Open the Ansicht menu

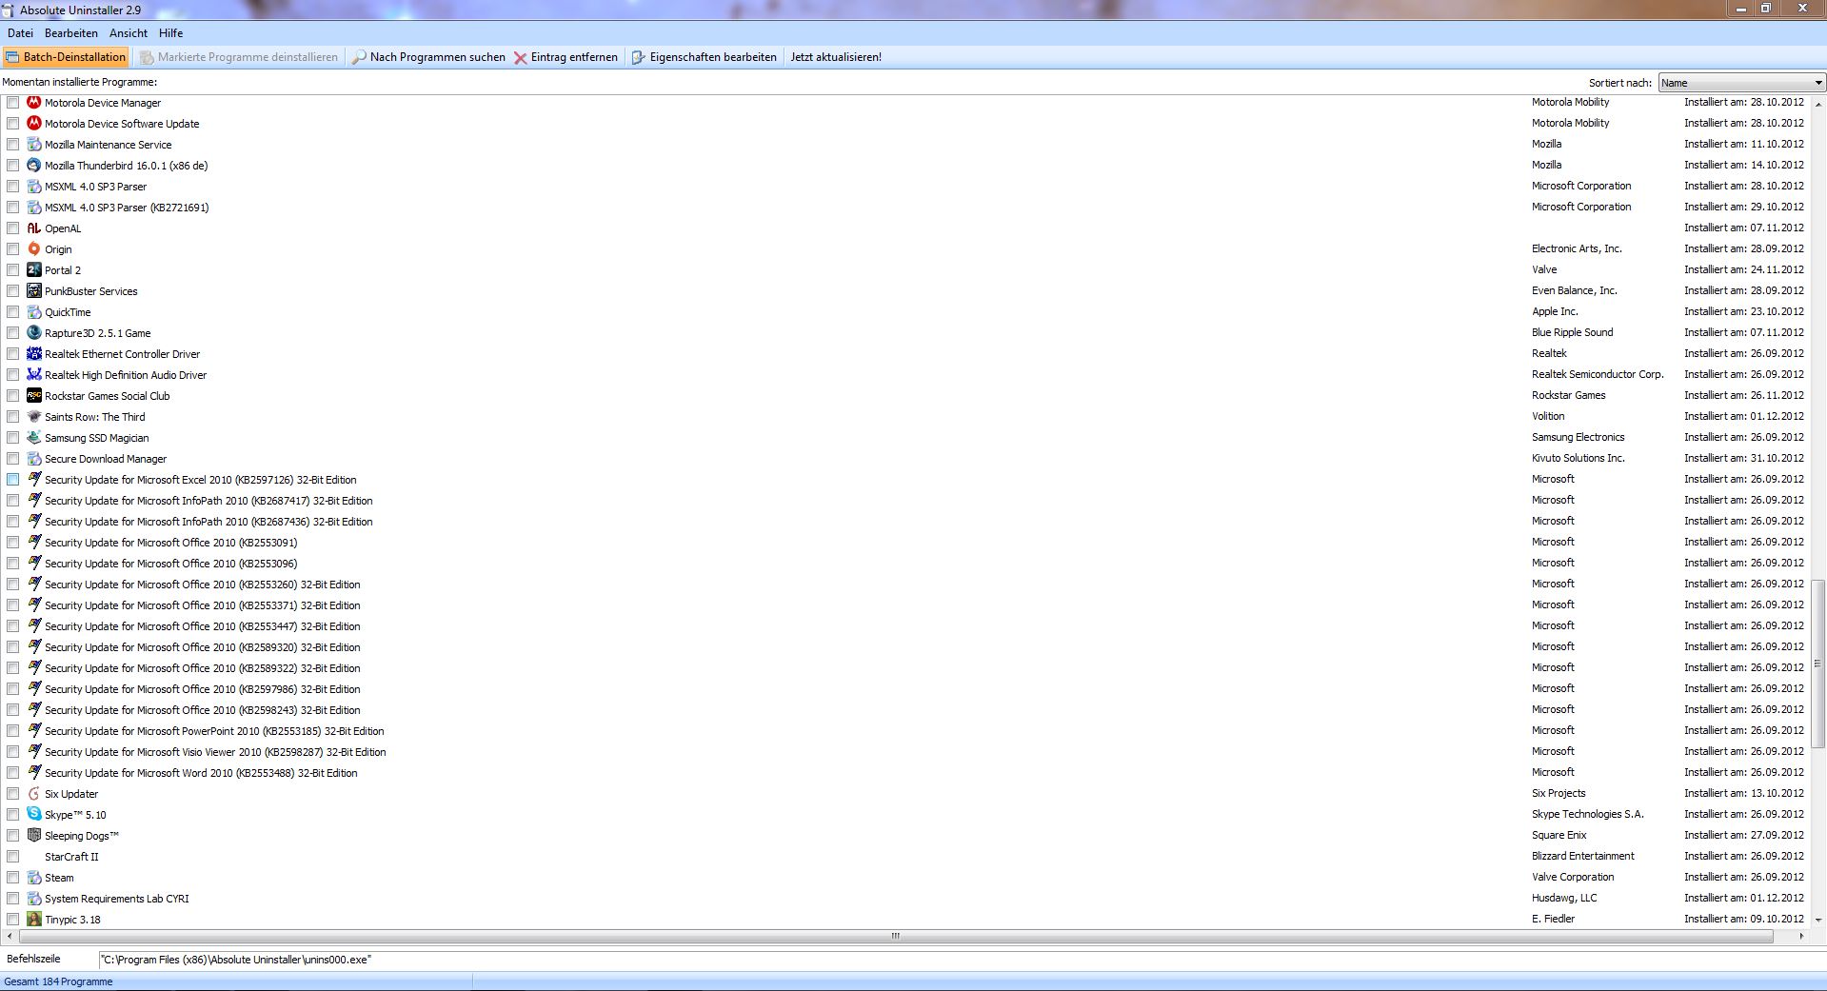pos(129,33)
